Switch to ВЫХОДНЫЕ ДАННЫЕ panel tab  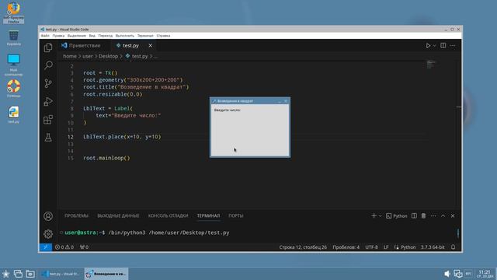(118, 216)
